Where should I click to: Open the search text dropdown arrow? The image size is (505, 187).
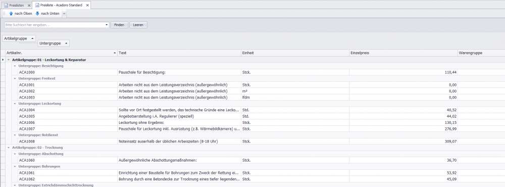107,25
